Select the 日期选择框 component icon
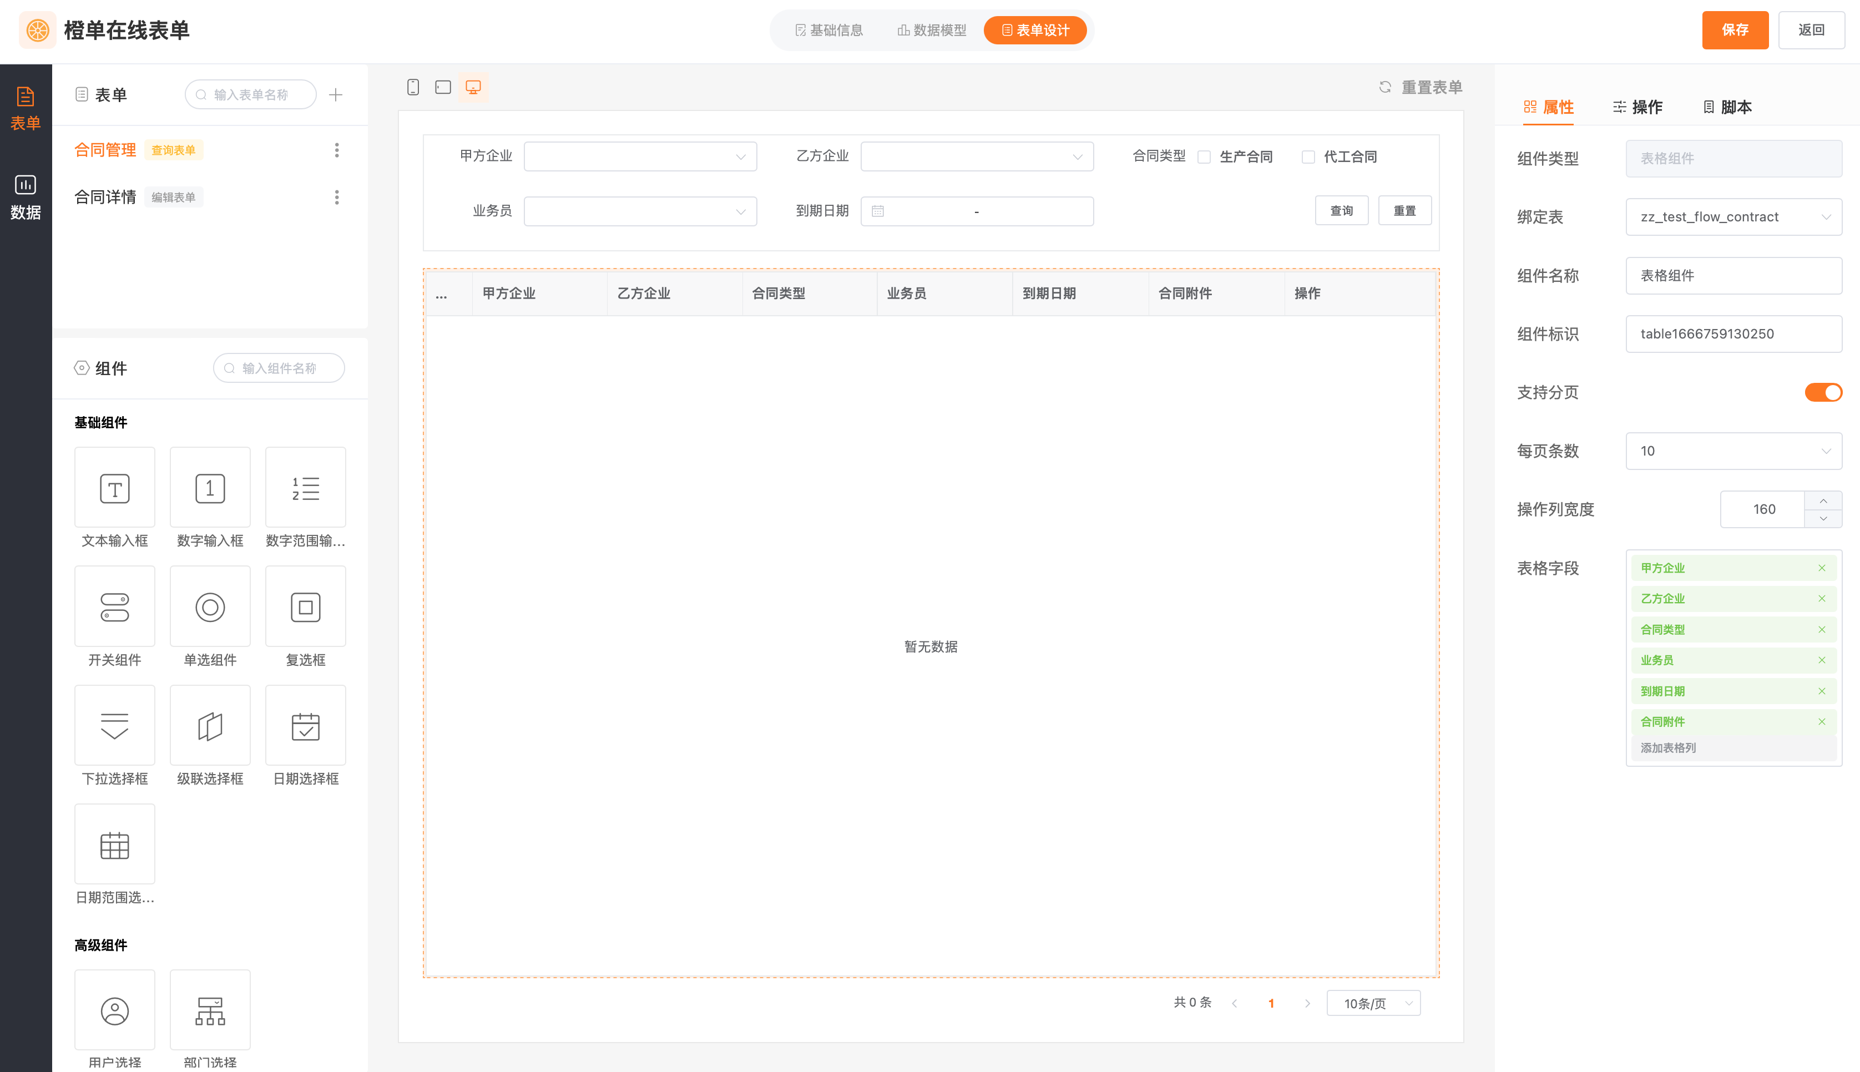Viewport: 1860px width, 1072px height. click(305, 726)
